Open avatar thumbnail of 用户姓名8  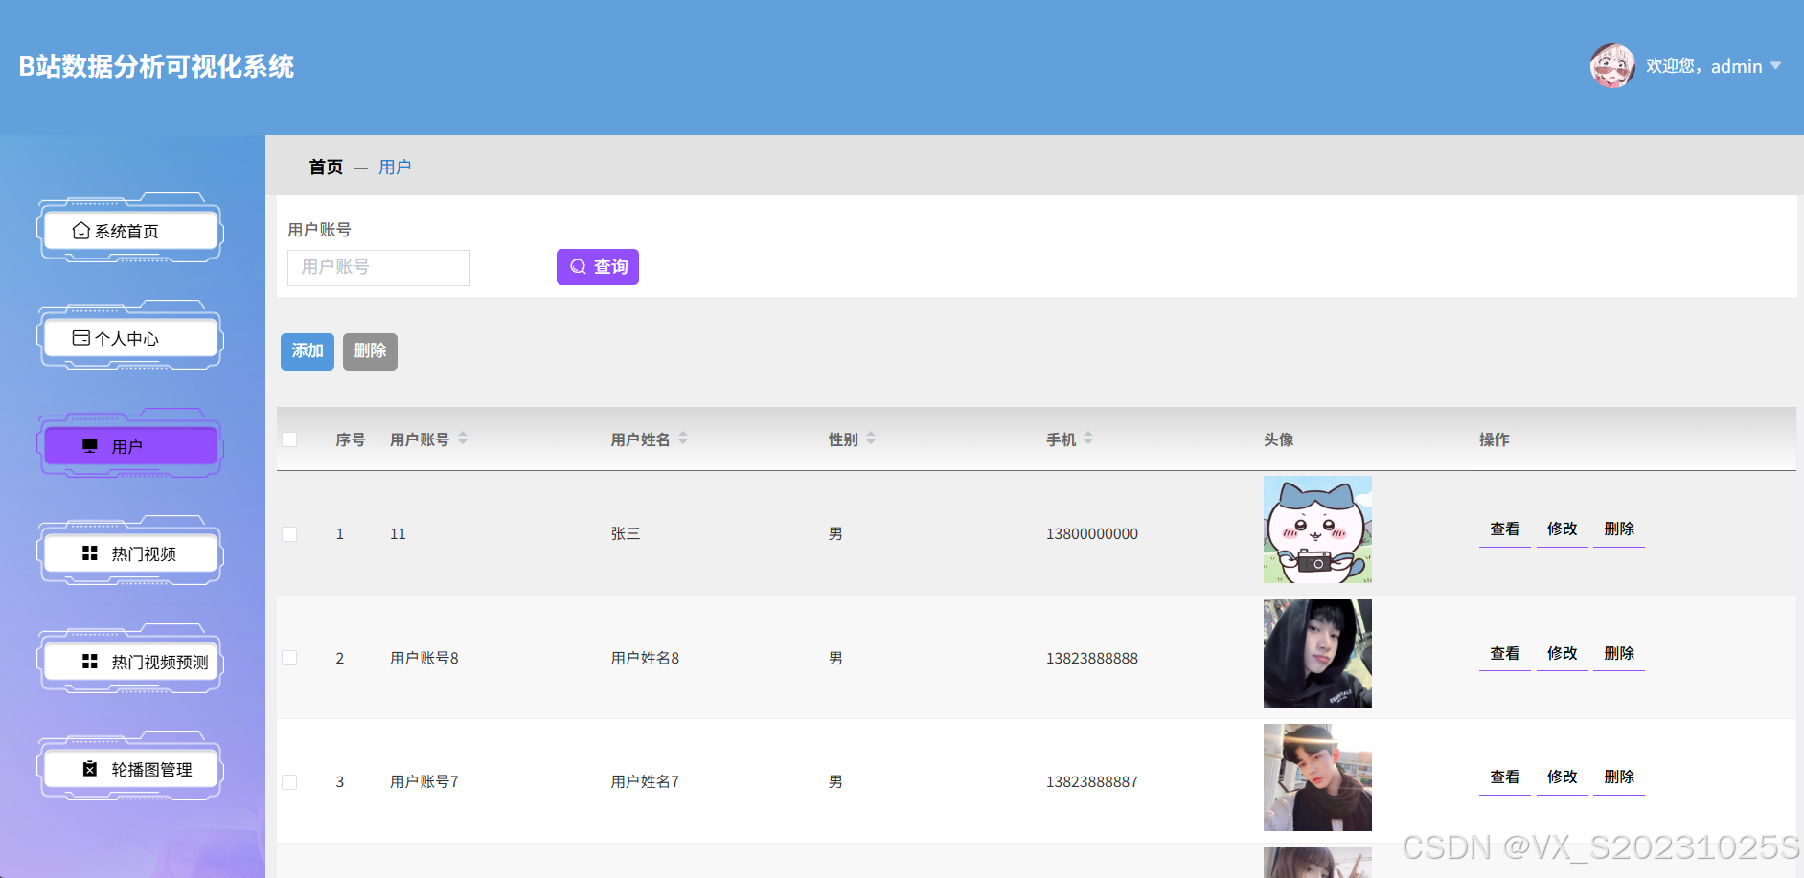pyautogui.click(x=1317, y=654)
